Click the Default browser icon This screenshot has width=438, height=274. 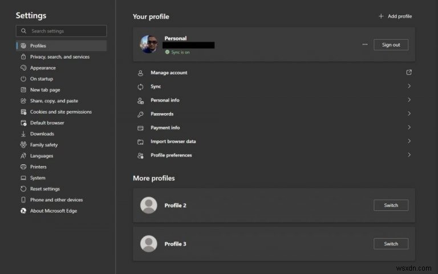tap(23, 123)
